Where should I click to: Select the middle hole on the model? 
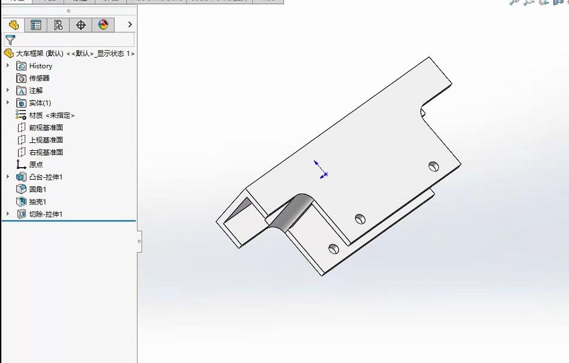360,219
